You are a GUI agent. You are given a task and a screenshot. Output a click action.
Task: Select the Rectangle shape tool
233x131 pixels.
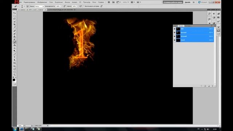(x=15, y=63)
